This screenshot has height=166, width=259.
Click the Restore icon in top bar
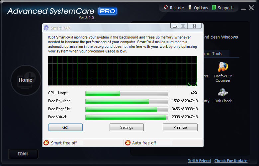click(x=166, y=7)
